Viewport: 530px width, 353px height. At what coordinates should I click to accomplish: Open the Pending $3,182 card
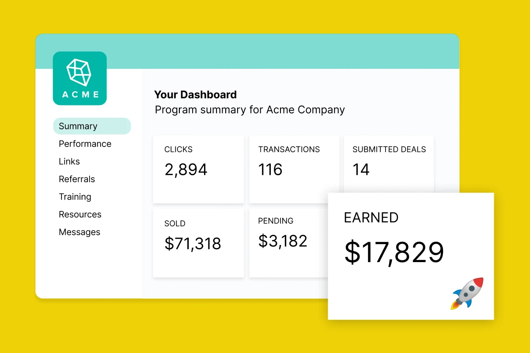[x=289, y=243]
